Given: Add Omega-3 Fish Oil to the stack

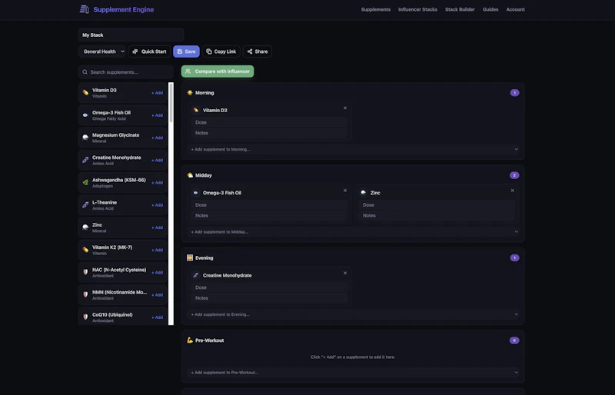Looking at the screenshot, I should (158, 115).
